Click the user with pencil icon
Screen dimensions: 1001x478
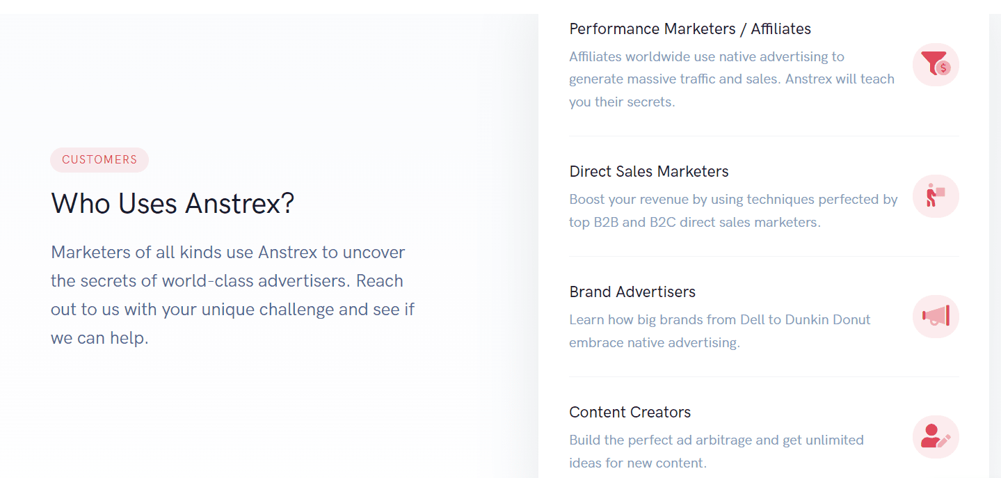tap(936, 437)
